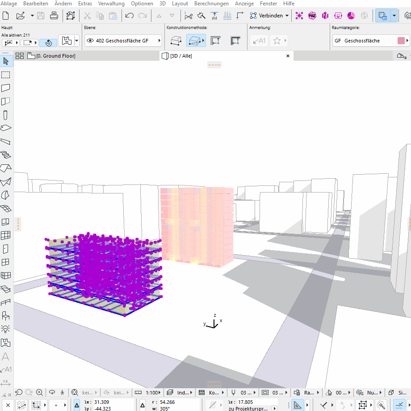The height and width of the screenshot is (411, 411).
Task: Select the Lamp tool in the toolbox
Action: click(6, 329)
